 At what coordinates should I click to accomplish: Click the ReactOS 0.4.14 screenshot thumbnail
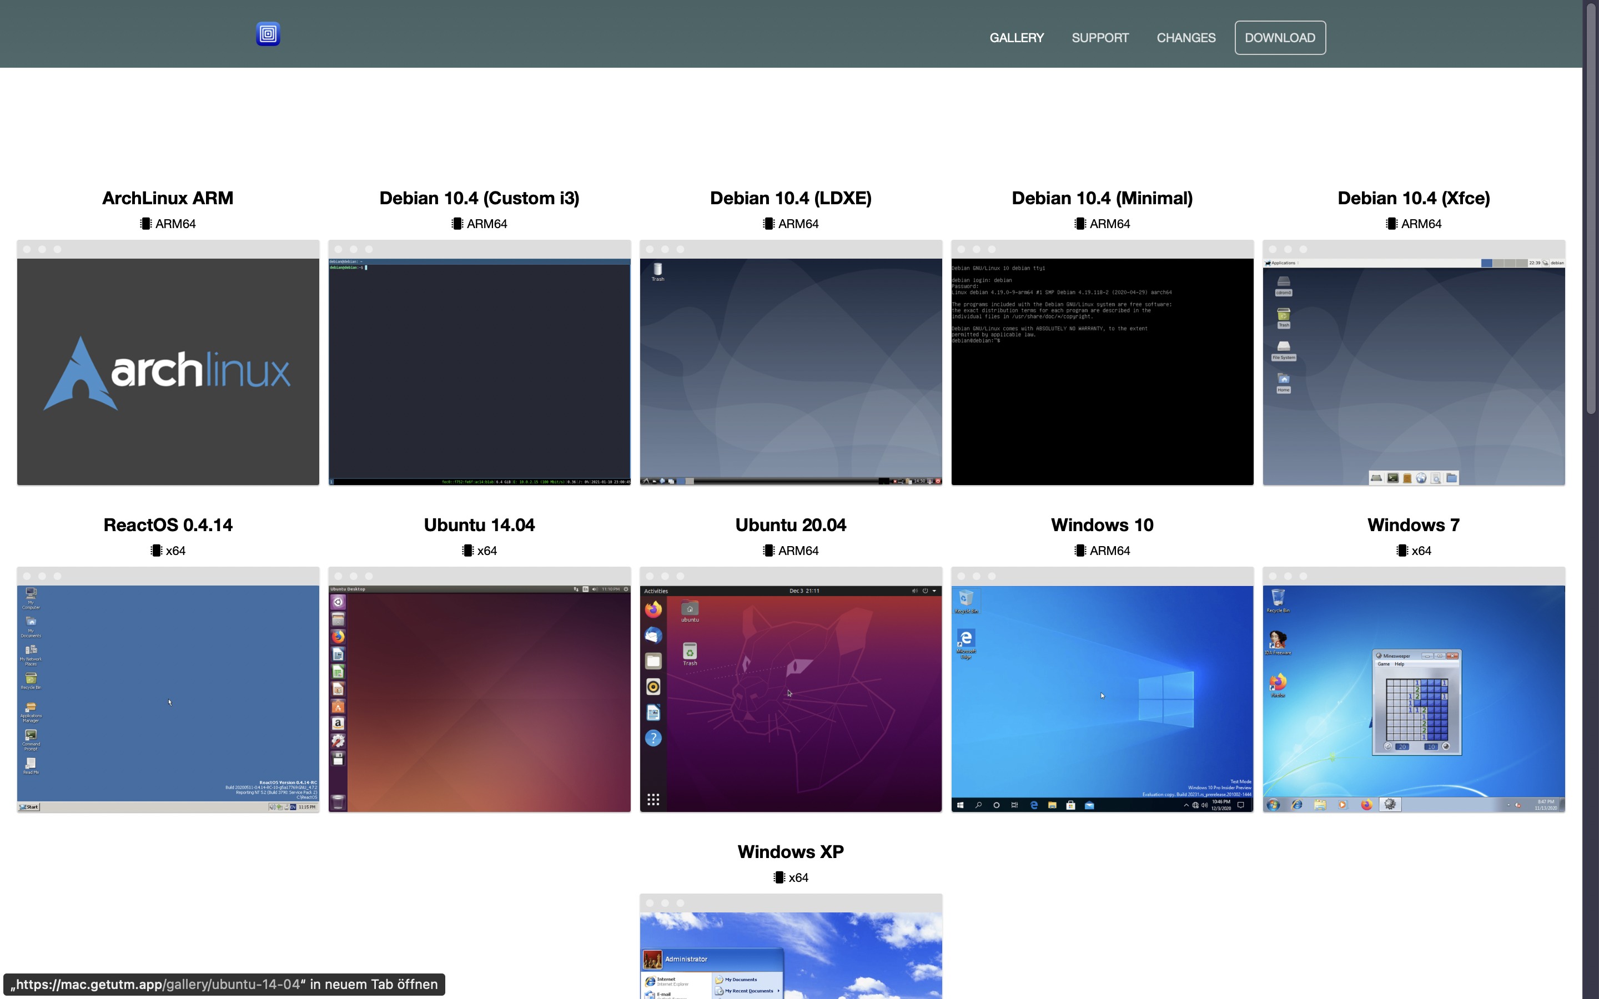point(168,697)
